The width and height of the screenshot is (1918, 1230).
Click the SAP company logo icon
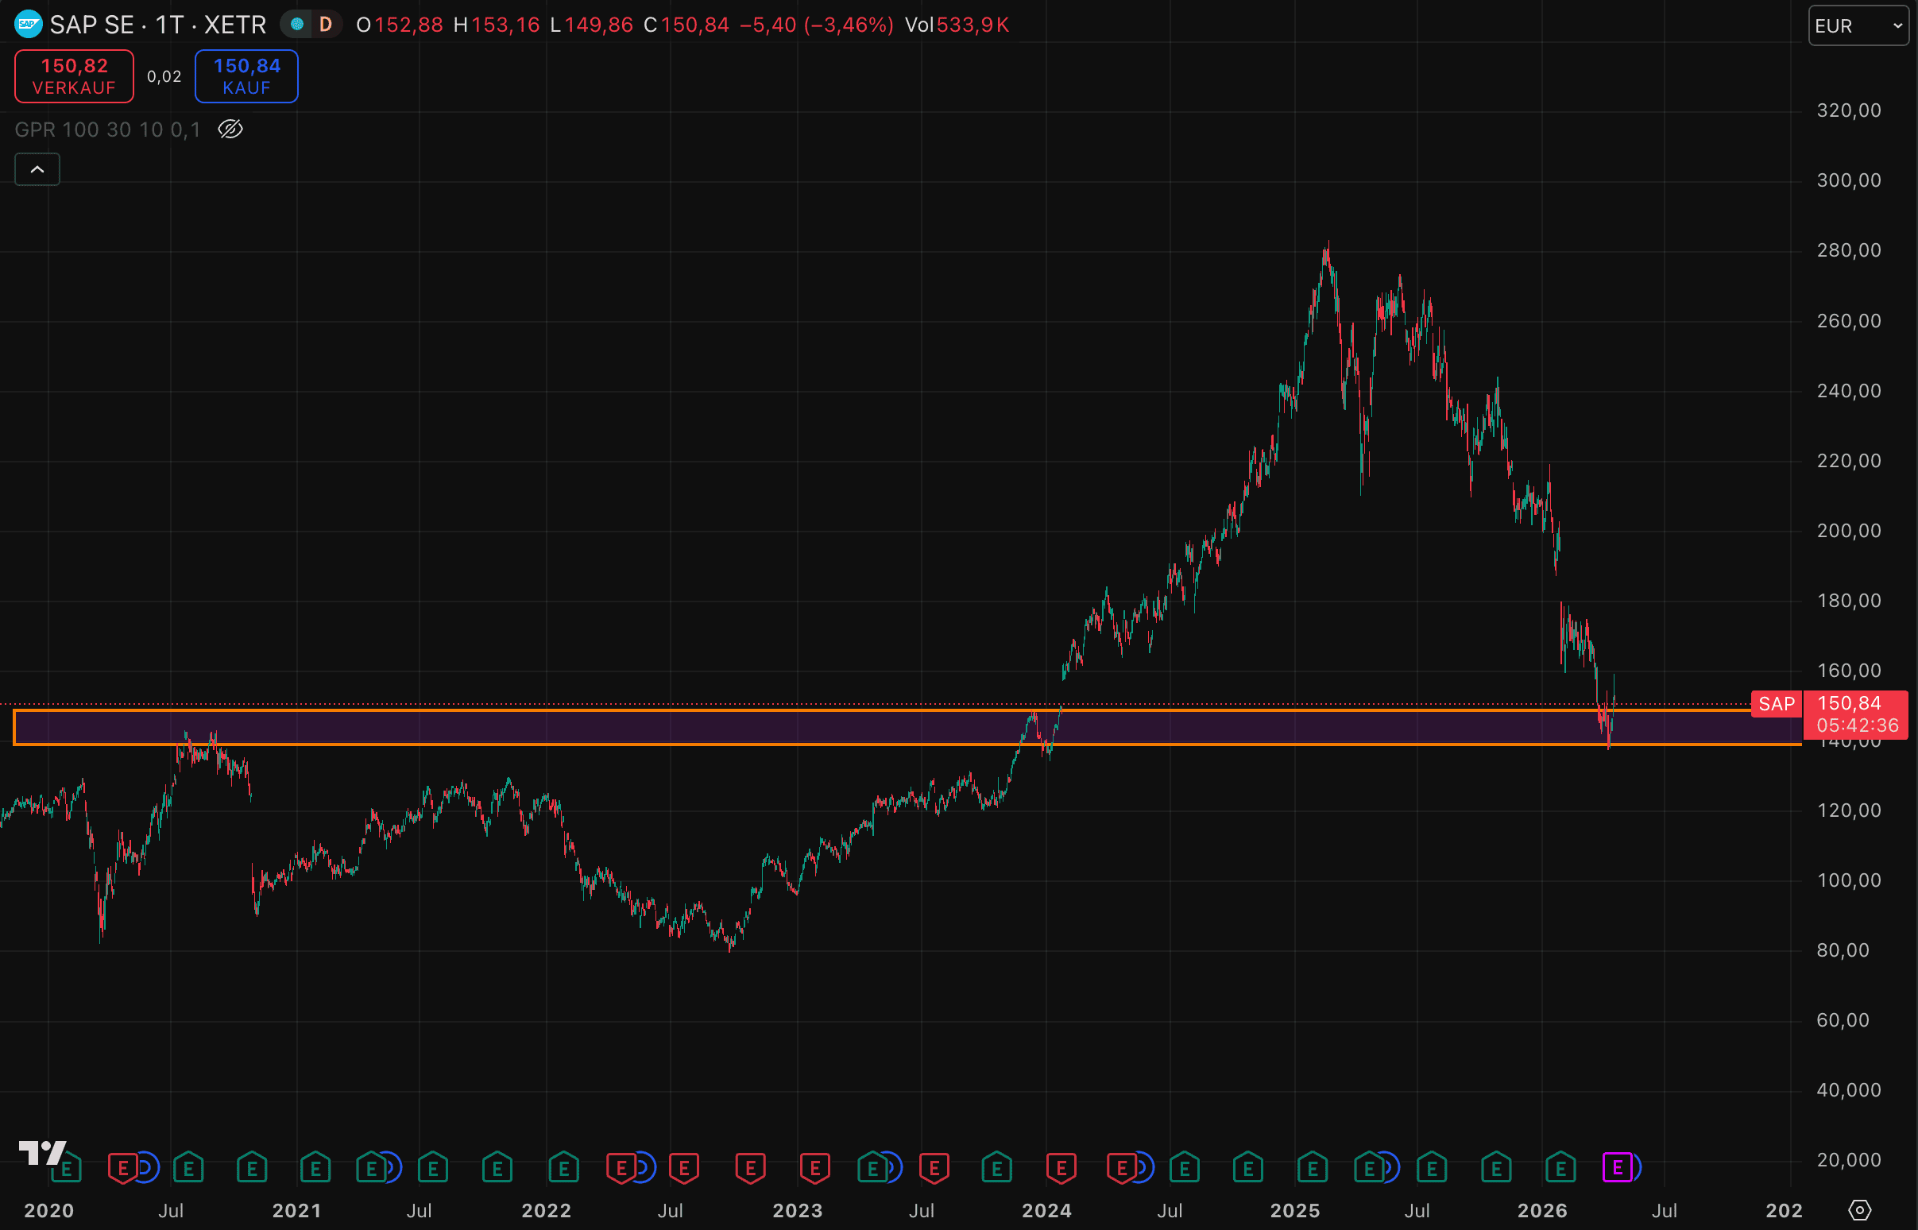[x=29, y=25]
